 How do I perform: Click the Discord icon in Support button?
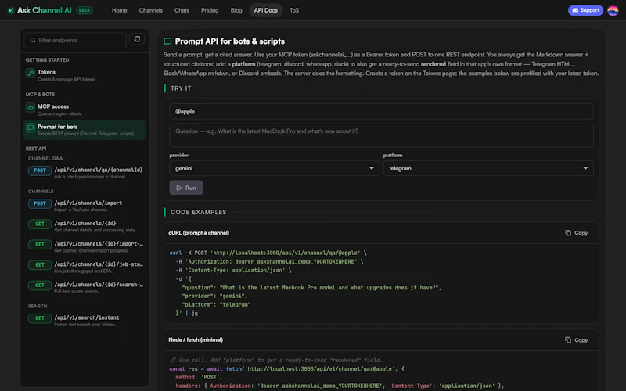point(575,10)
